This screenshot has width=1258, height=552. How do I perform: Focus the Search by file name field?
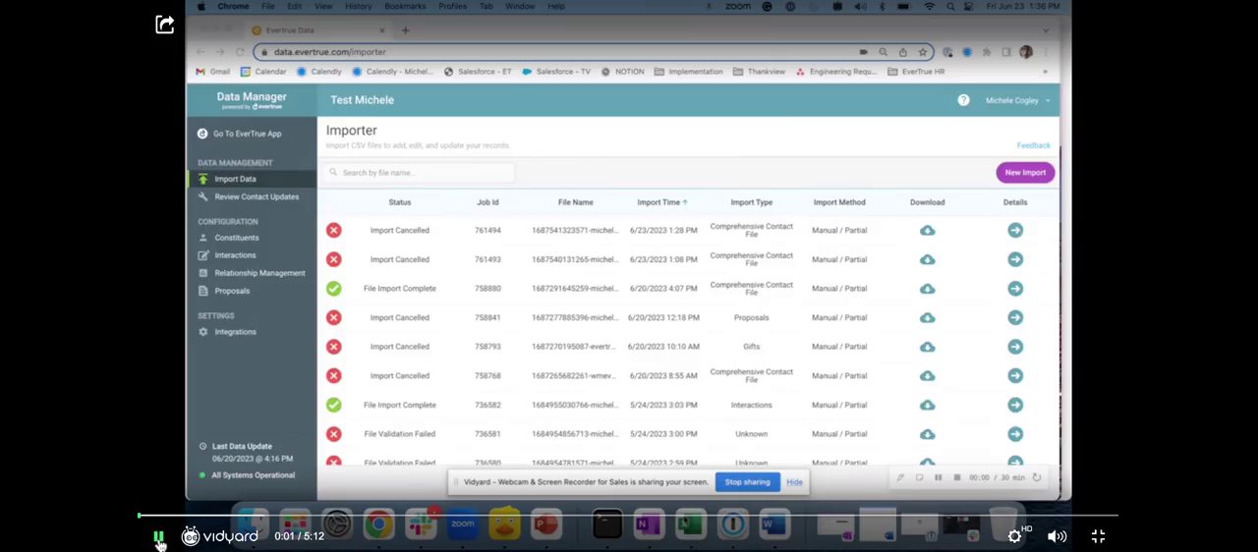(421, 173)
